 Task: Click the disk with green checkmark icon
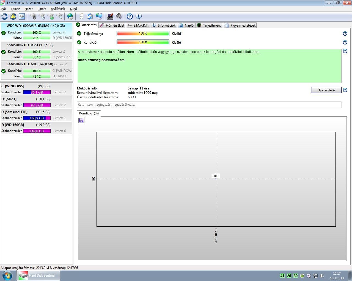pyautogui.click(x=51, y=16)
